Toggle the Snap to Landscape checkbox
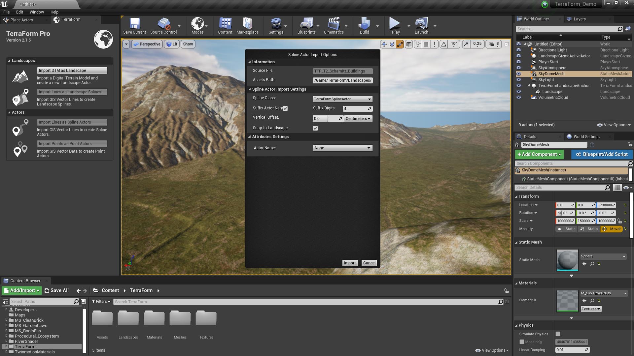This screenshot has width=634, height=356. [315, 128]
